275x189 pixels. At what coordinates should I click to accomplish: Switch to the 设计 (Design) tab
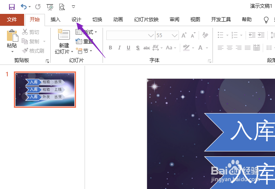point(76,20)
